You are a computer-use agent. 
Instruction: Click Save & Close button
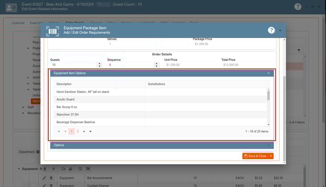tap(255, 156)
